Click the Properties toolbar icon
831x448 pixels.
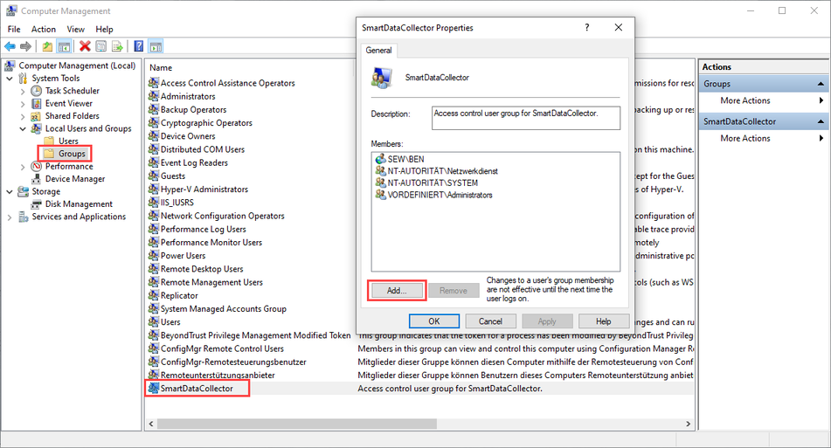(100, 46)
